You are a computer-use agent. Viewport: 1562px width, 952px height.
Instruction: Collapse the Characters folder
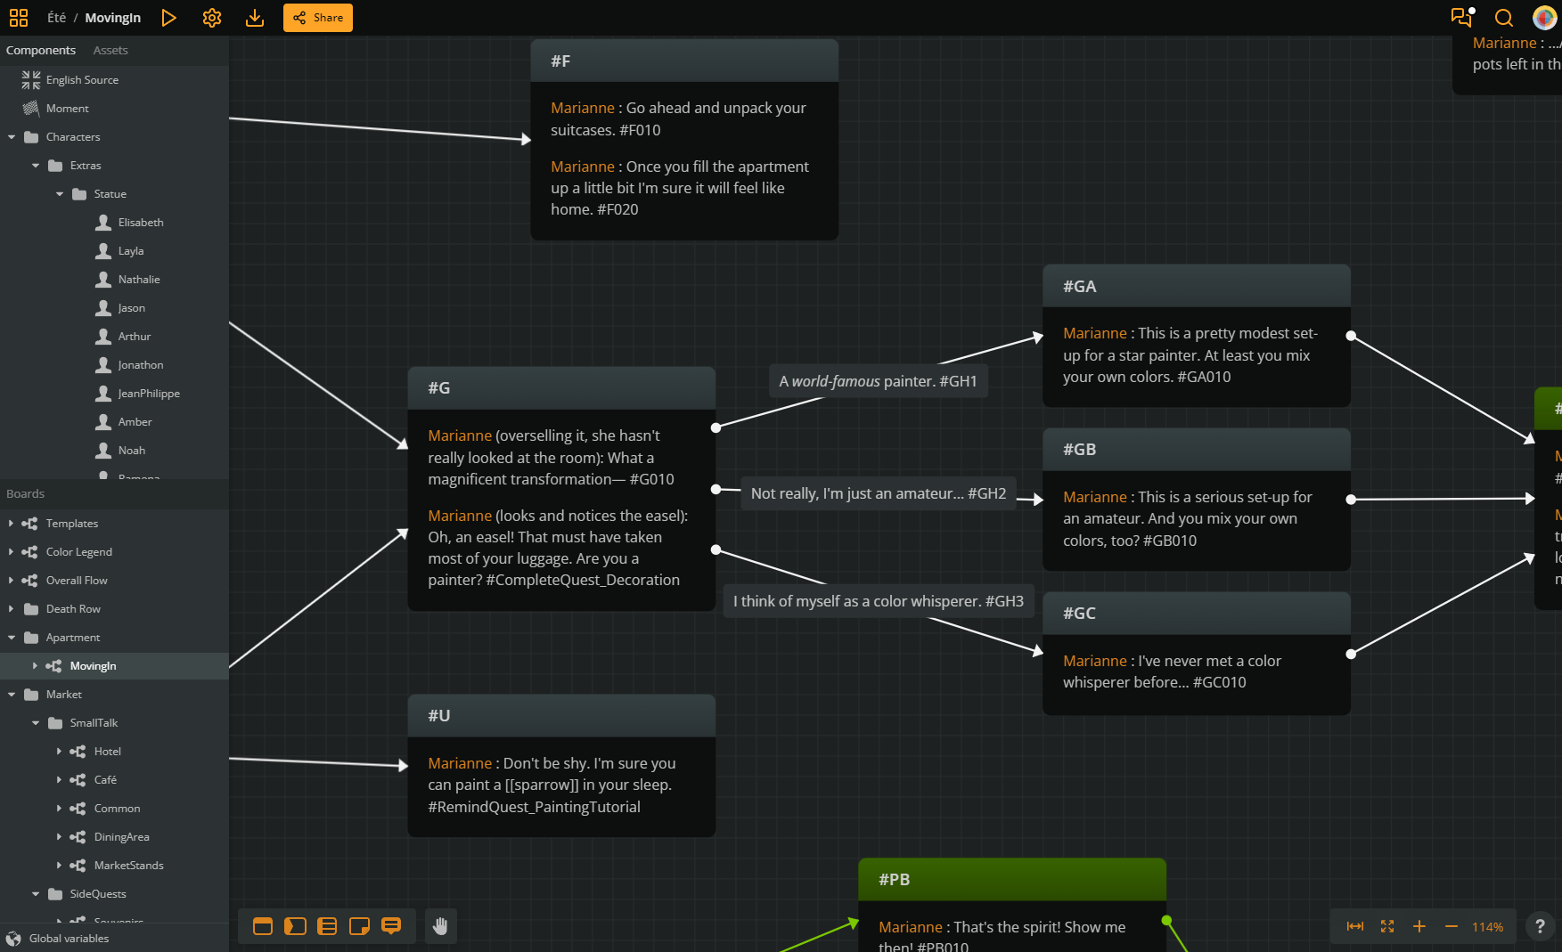click(12, 137)
